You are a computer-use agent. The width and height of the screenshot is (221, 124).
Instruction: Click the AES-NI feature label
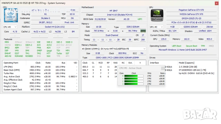(8, 56)
